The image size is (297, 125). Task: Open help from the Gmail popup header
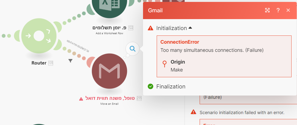coord(278,10)
